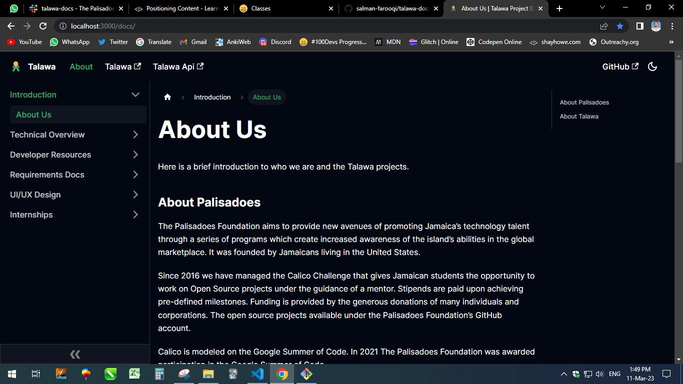Click Introduction in the breadcrumb trail
683x384 pixels.
(x=212, y=97)
